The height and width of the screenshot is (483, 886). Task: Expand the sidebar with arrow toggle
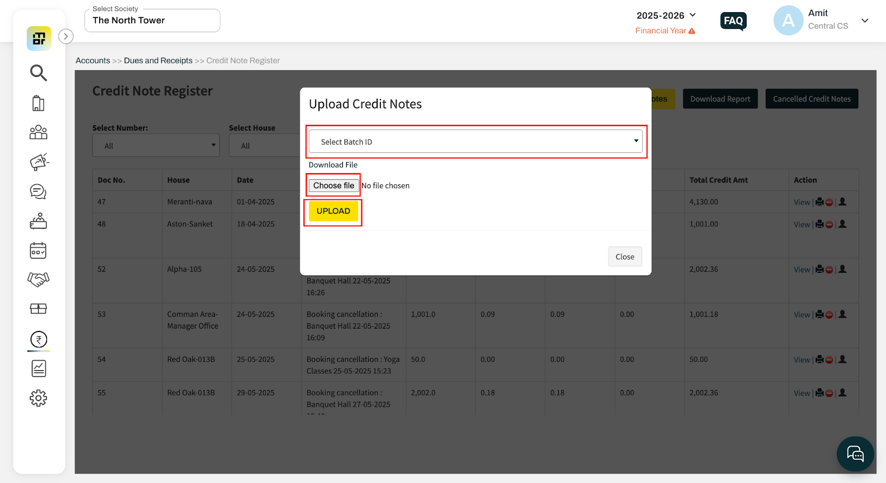(x=66, y=37)
